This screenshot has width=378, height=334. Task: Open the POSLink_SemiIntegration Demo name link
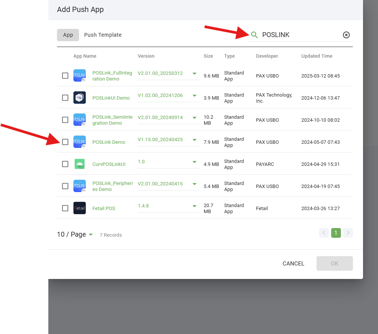[x=112, y=120]
